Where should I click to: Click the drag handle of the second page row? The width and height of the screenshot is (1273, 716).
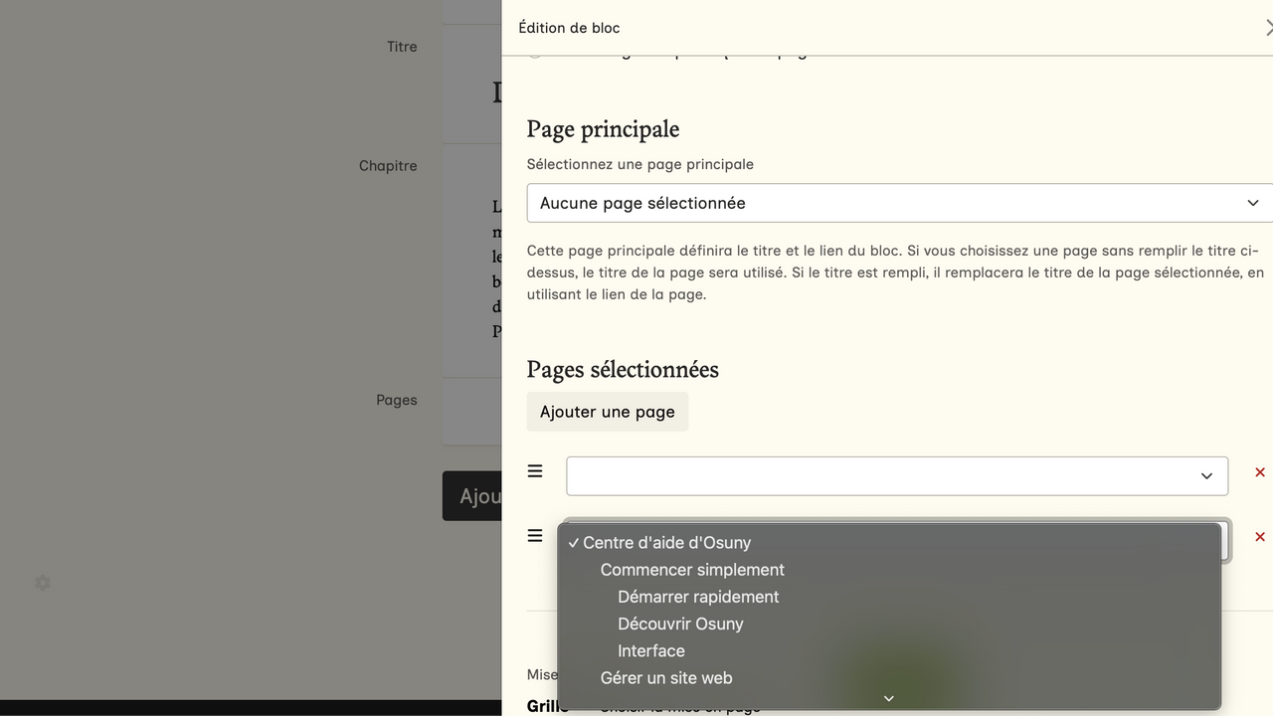535,536
